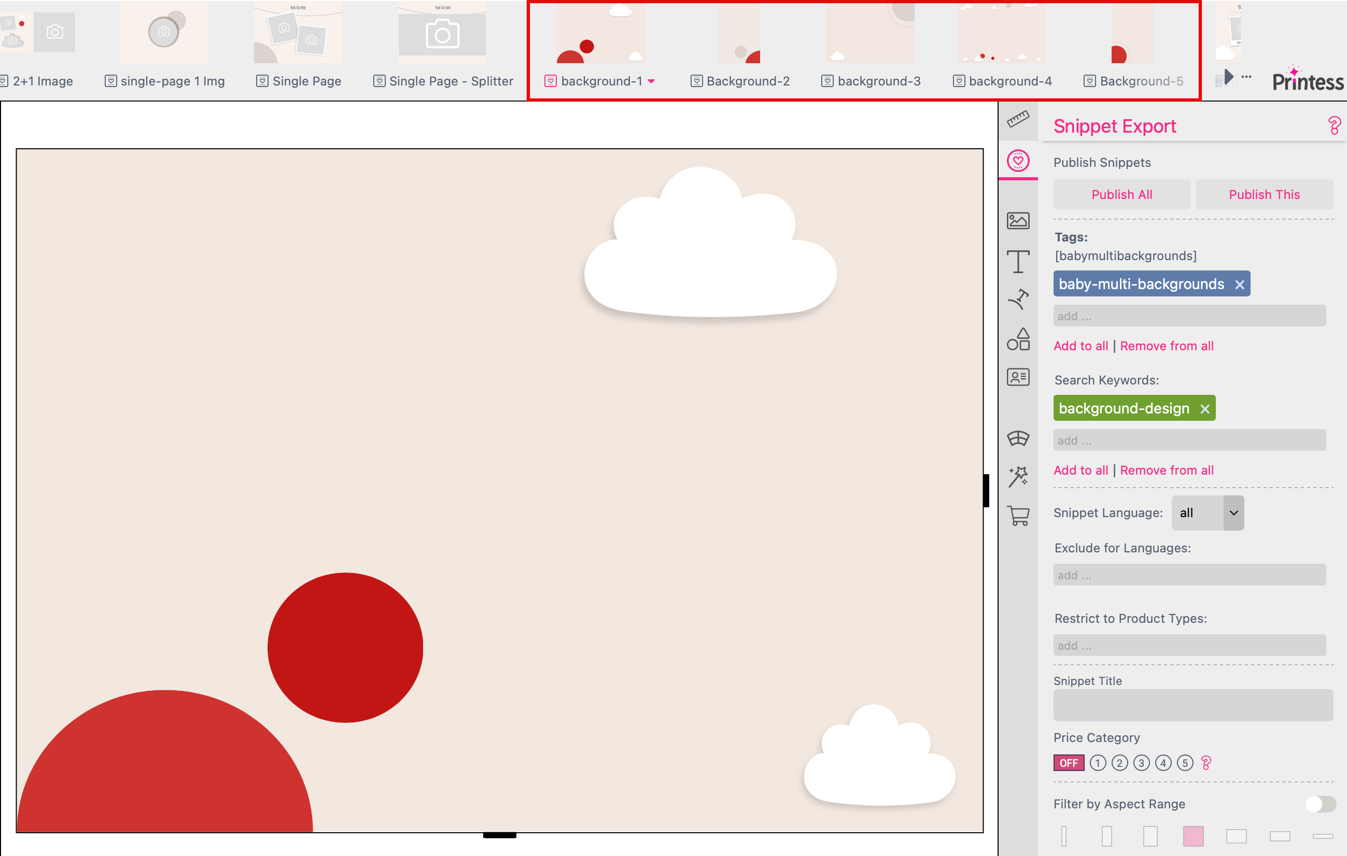Screen dimensions: 1347x856
Task: Open the contact card form fields panel
Action: click(1019, 377)
